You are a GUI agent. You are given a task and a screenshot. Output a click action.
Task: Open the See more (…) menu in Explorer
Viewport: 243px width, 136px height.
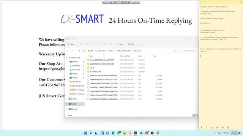point(141,44)
